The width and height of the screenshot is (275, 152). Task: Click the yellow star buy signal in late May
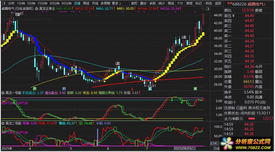coord(105,81)
